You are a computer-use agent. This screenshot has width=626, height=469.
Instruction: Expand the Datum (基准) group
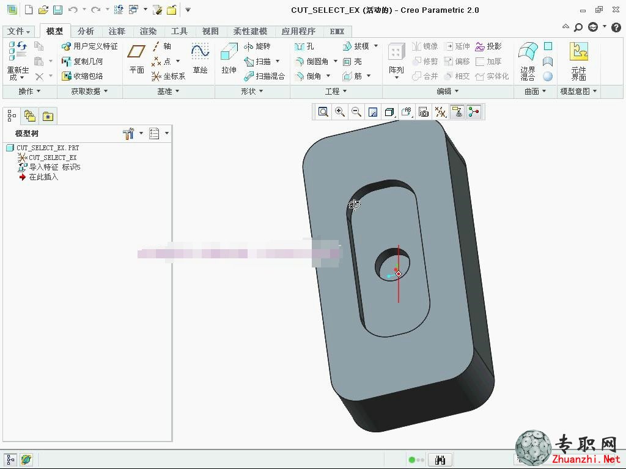pos(168,92)
